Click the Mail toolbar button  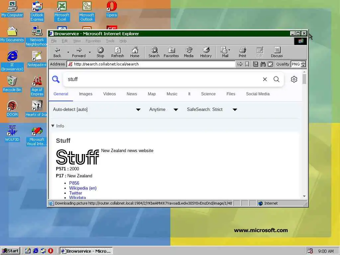(224, 52)
